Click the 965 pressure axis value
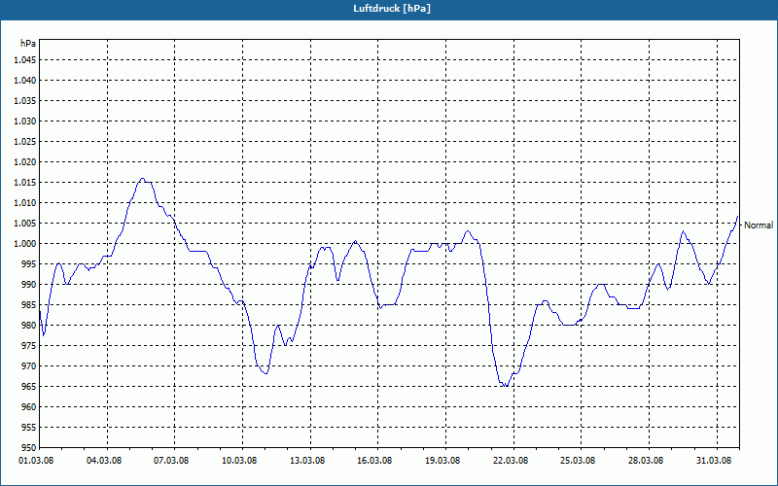Image resolution: width=778 pixels, height=486 pixels. point(29,386)
